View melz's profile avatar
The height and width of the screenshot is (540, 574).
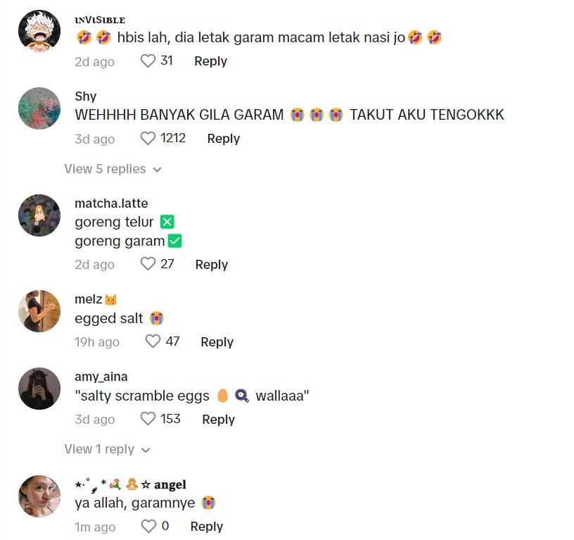[39, 311]
